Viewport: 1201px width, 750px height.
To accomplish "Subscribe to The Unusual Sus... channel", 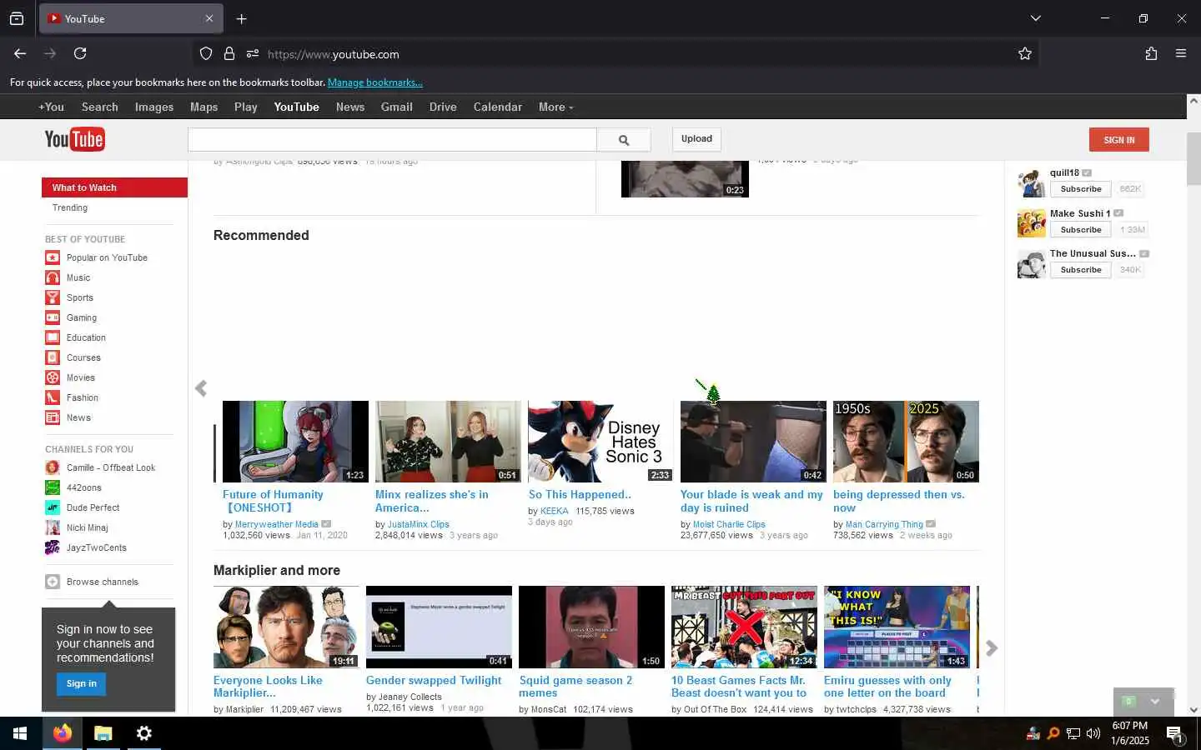I will click(x=1081, y=270).
